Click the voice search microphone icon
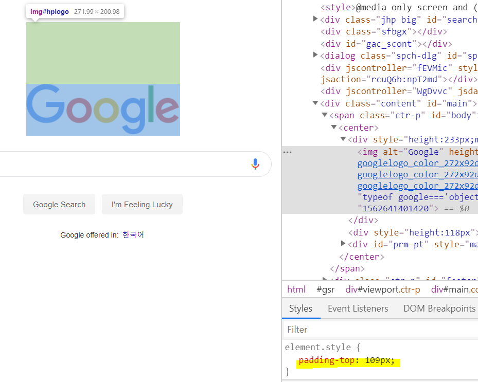 pos(255,164)
